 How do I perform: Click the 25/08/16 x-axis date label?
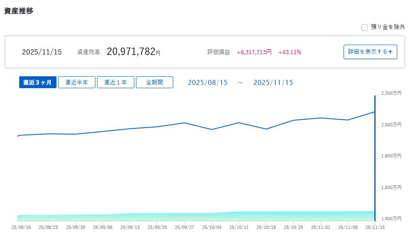pyautogui.click(x=21, y=226)
